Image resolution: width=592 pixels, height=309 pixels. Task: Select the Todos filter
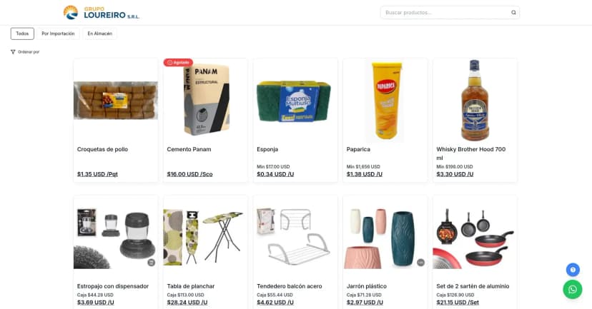(x=22, y=34)
